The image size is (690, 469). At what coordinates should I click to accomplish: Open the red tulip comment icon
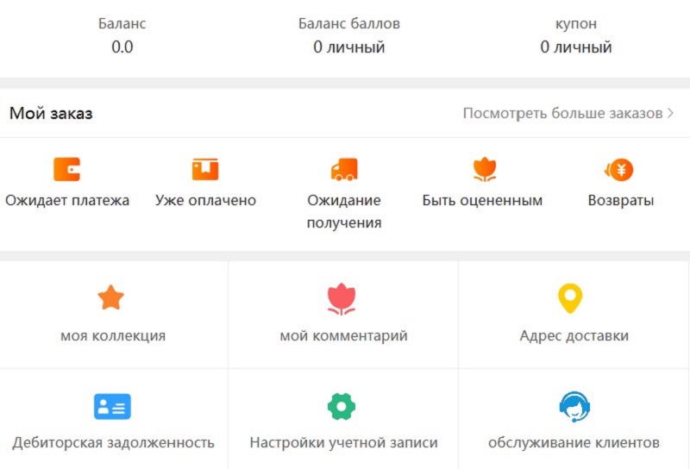(342, 298)
